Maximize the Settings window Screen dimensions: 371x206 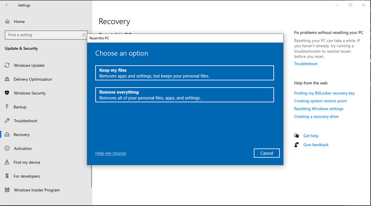pyautogui.click(x=350, y=5)
